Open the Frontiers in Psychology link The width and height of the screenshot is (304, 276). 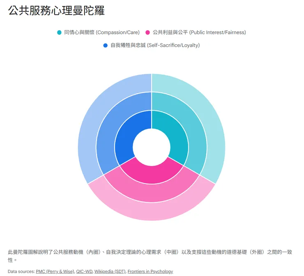tap(150, 271)
